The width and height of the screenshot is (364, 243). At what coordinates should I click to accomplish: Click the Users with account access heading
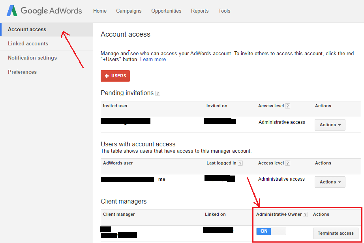tap(138, 144)
